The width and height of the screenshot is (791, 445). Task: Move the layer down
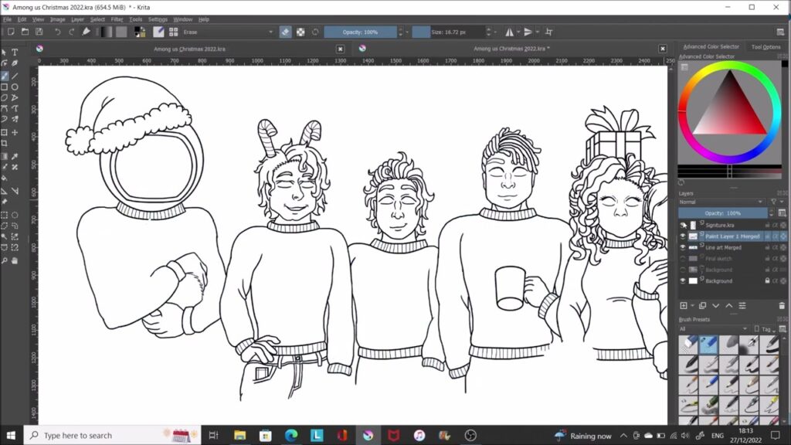(x=715, y=306)
